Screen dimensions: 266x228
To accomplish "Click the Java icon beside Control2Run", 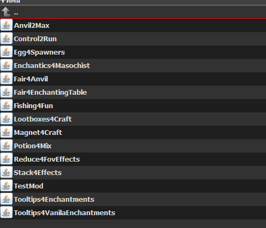I will click(6, 39).
